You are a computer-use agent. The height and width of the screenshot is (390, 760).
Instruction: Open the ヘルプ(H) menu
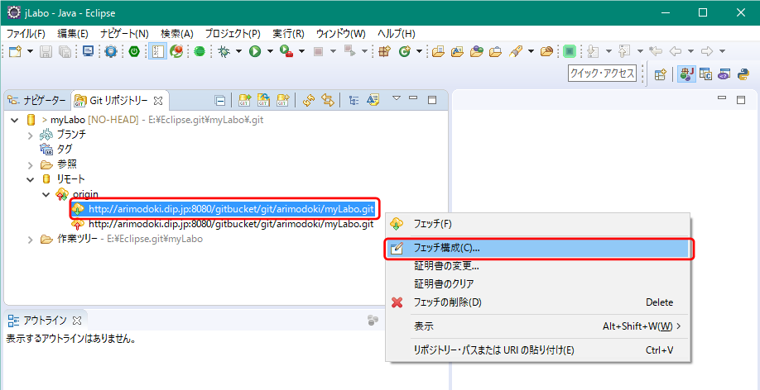coord(396,34)
